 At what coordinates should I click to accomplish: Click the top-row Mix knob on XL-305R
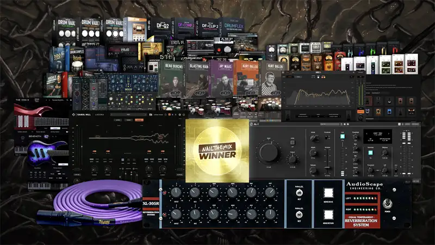click(195, 192)
